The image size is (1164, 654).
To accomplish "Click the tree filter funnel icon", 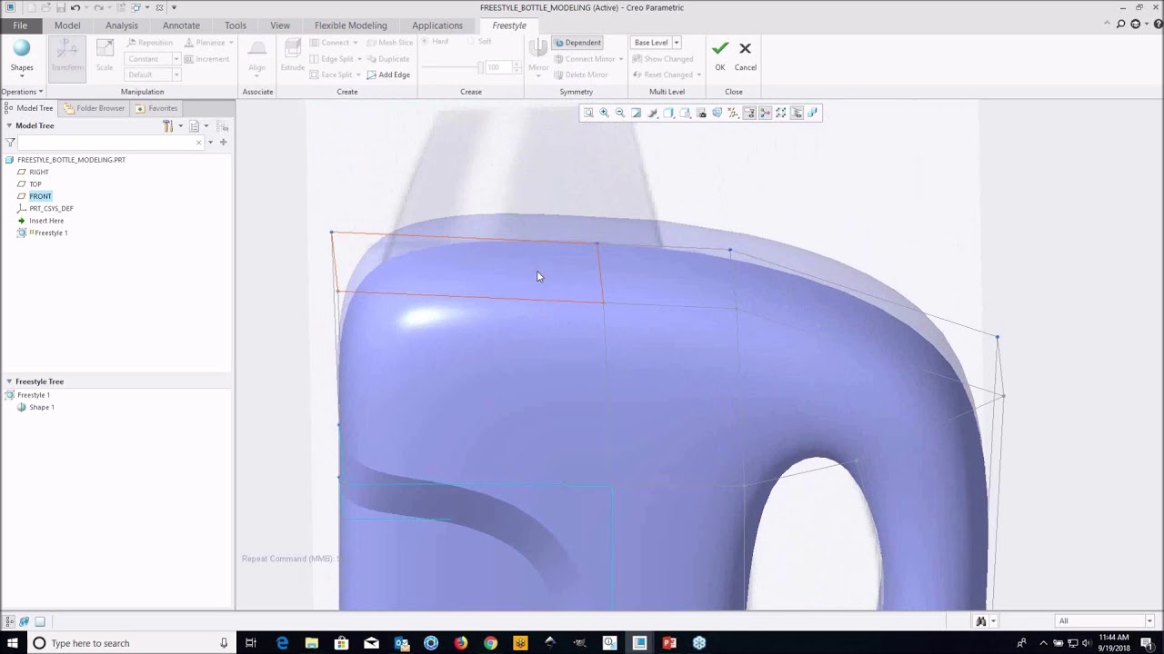I will click(x=10, y=142).
